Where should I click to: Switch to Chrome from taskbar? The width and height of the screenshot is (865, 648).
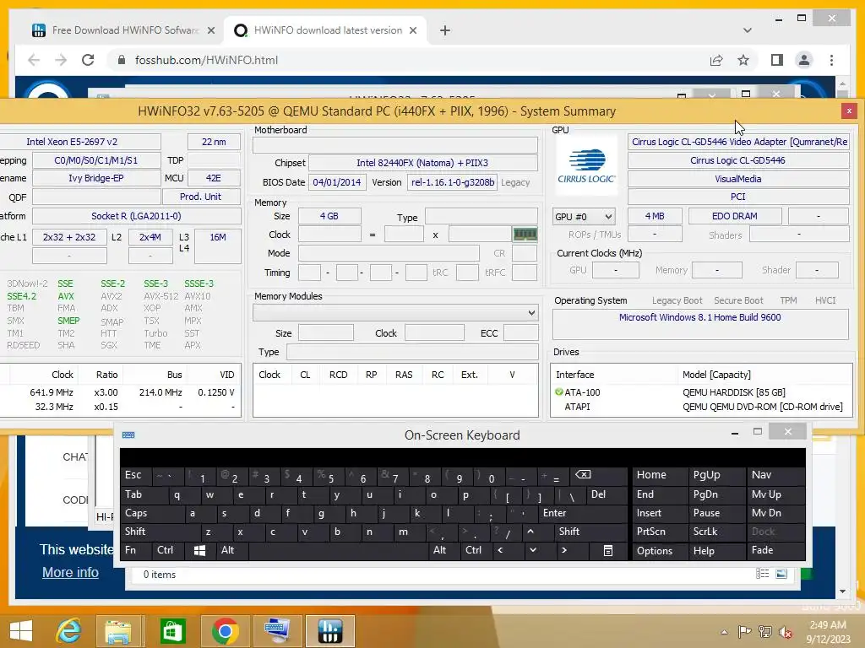pos(225,631)
